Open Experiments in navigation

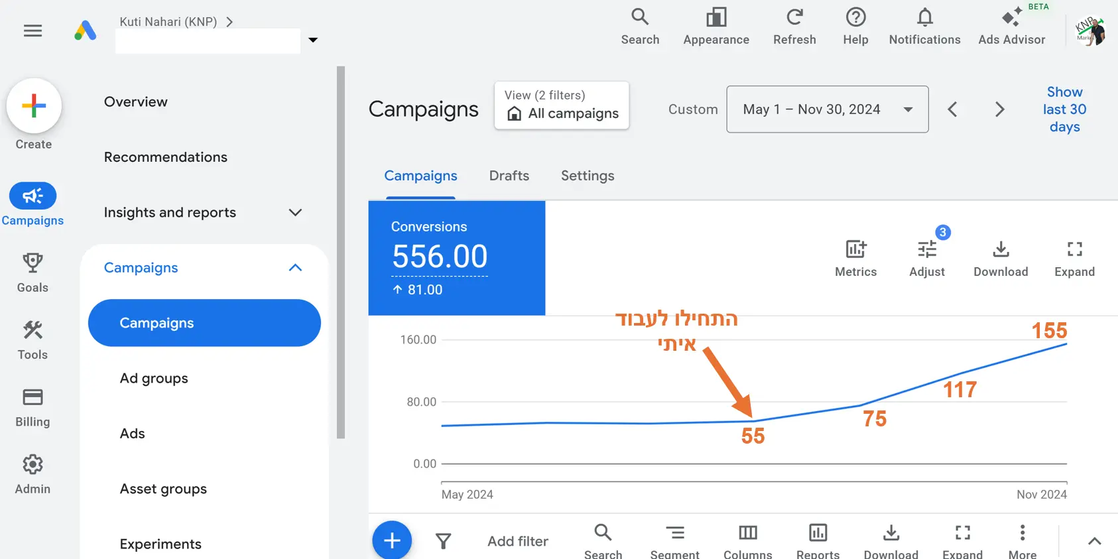(x=160, y=544)
